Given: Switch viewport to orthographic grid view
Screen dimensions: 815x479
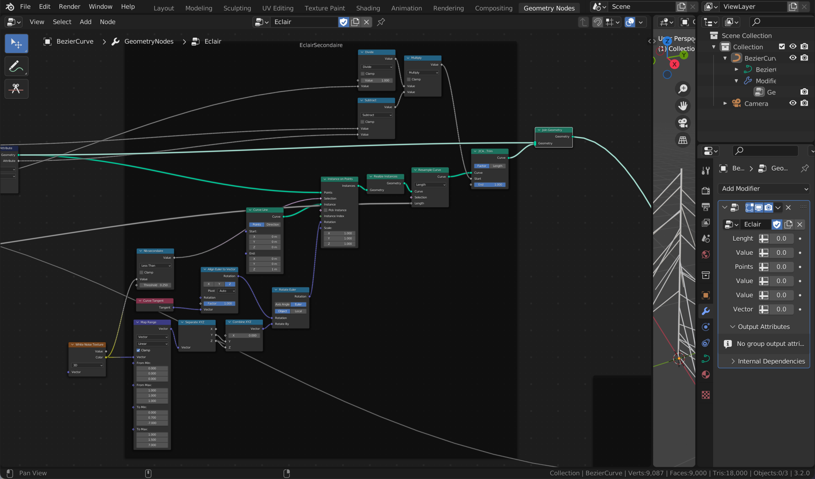Looking at the screenshot, I should pos(683,140).
